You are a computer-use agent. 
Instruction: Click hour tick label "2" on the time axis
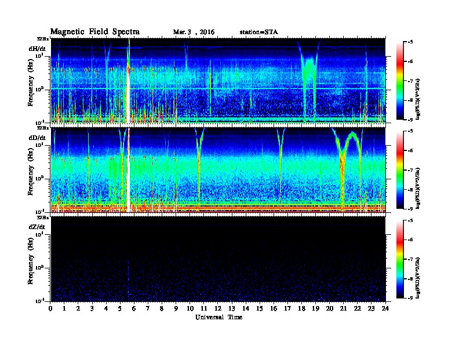78,309
